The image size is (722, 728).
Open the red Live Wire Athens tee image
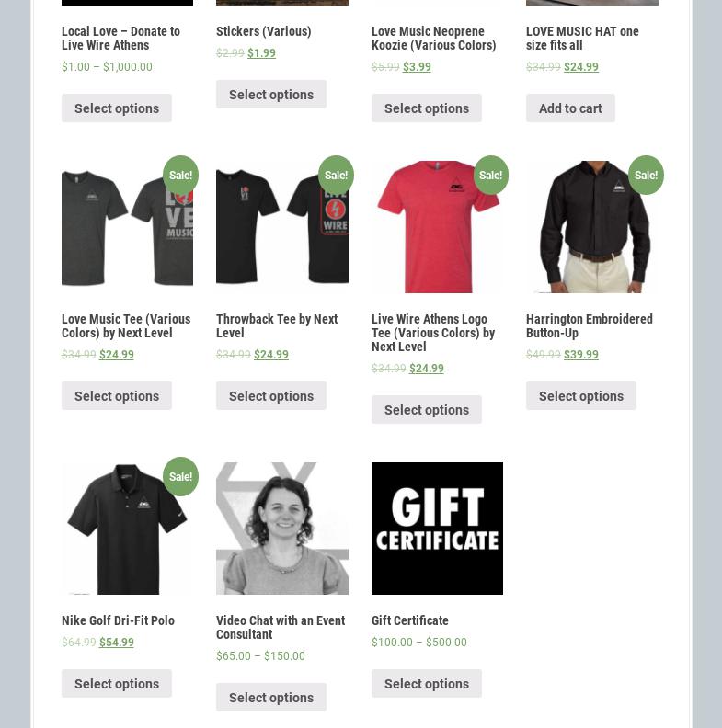[x=437, y=227]
